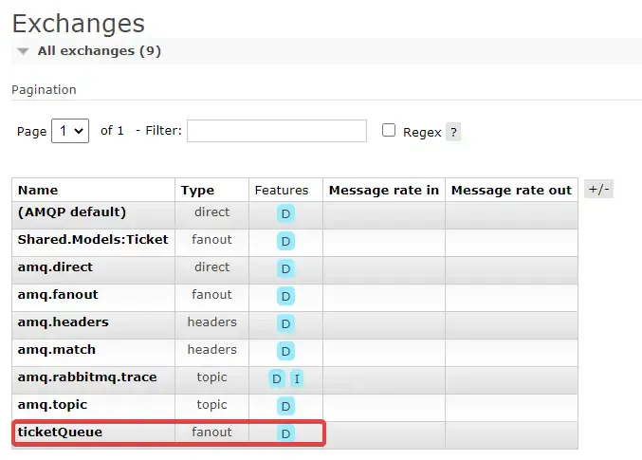
Task: Click the D badge in amq.direct row
Action: point(285,268)
